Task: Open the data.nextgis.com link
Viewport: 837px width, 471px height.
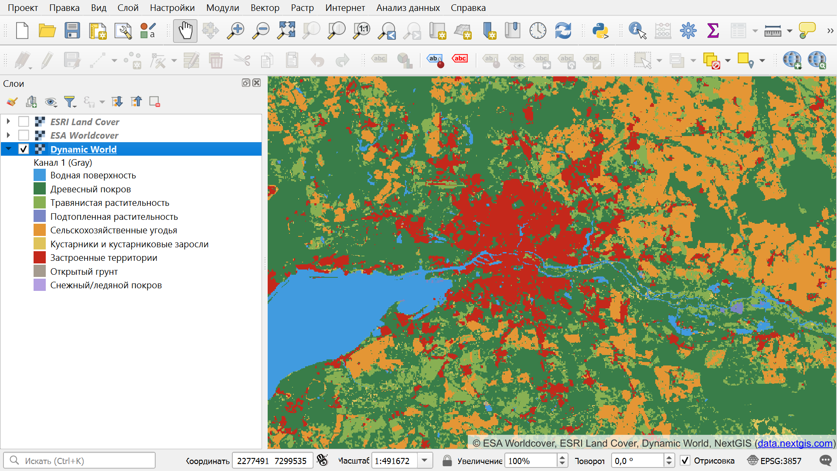Action: coord(795,444)
